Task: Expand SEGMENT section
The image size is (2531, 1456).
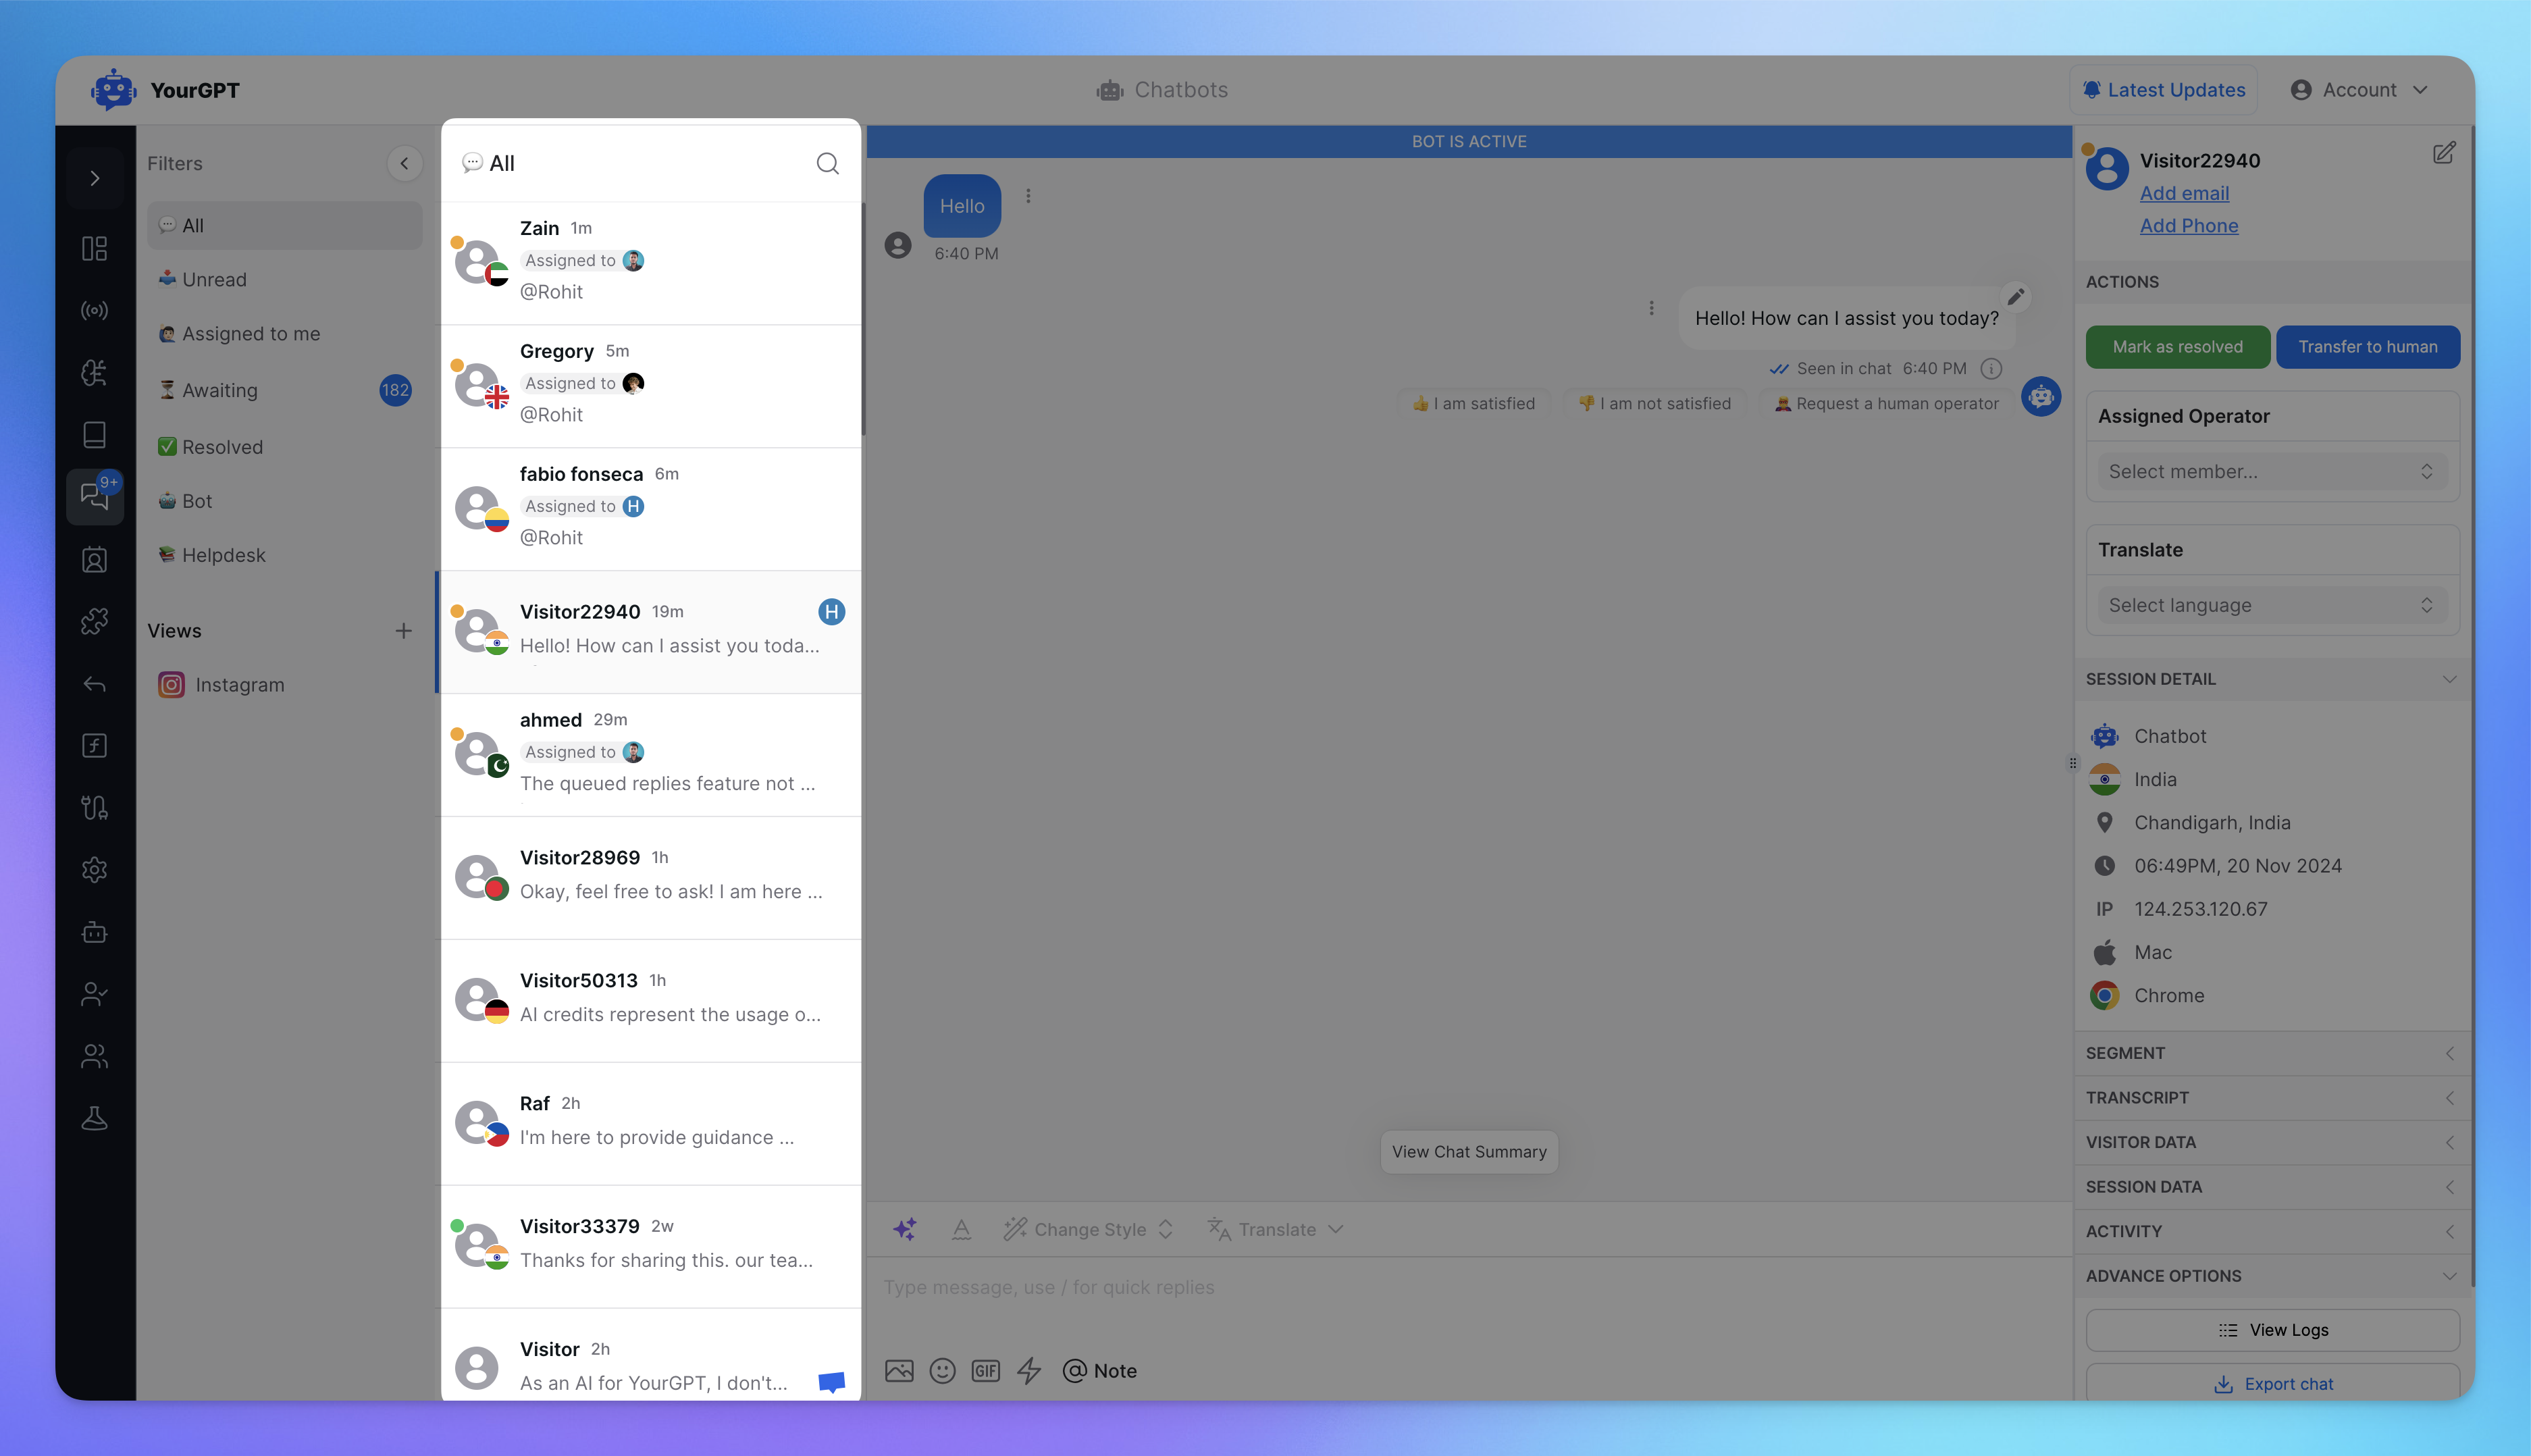Action: (x=2272, y=1053)
